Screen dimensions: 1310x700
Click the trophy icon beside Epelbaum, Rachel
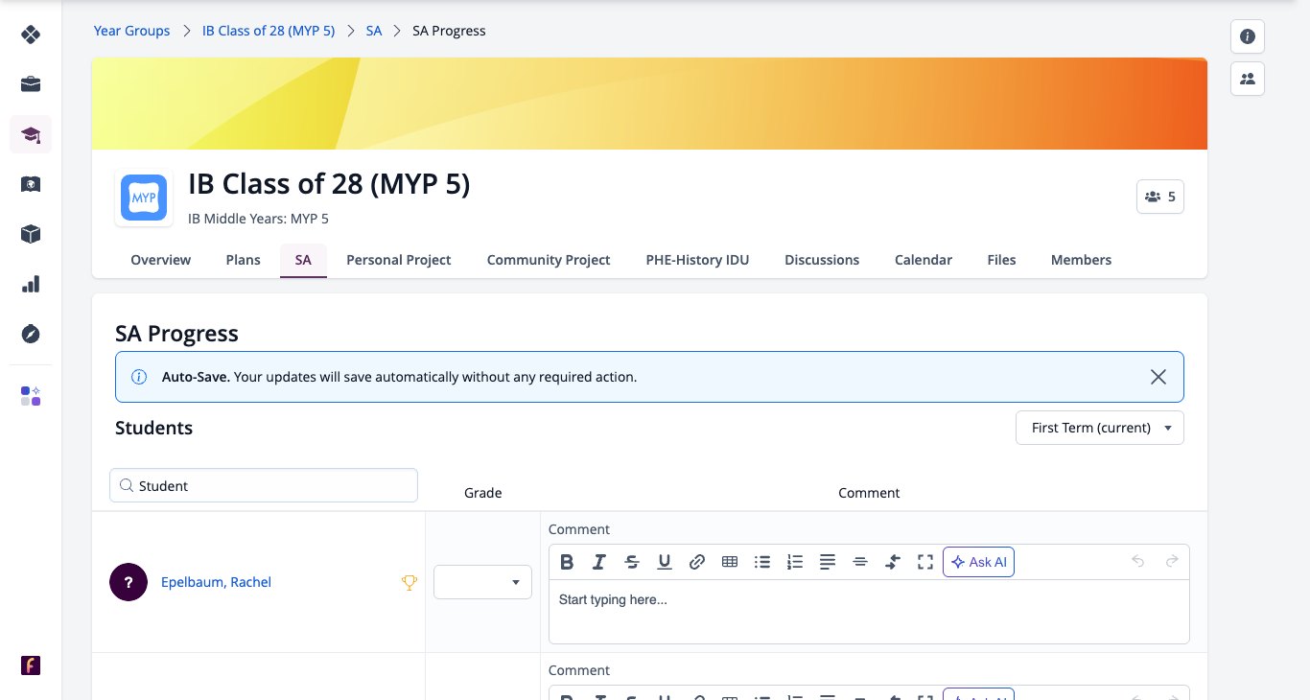[409, 582]
